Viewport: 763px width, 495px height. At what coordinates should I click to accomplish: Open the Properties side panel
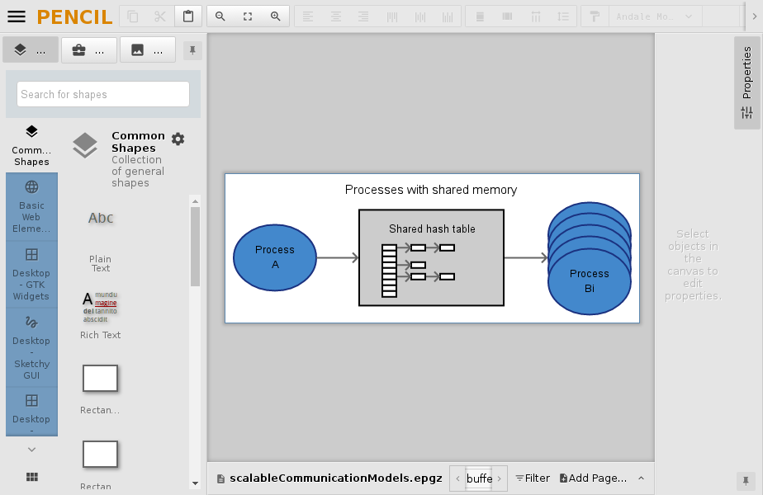746,82
